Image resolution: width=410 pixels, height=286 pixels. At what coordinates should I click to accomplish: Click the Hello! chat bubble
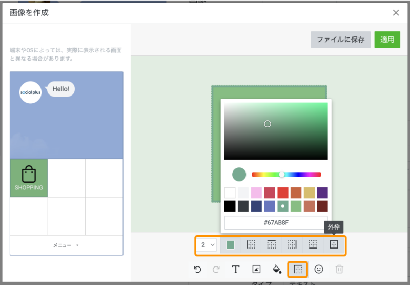(60, 89)
